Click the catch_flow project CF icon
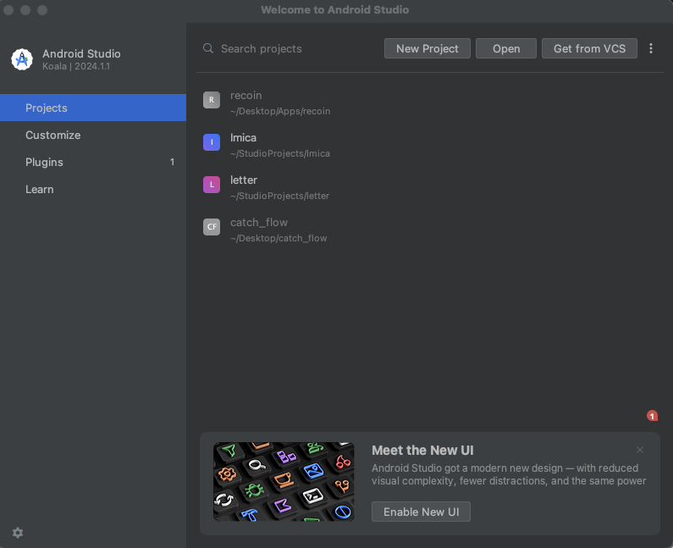The width and height of the screenshot is (673, 548). (212, 227)
